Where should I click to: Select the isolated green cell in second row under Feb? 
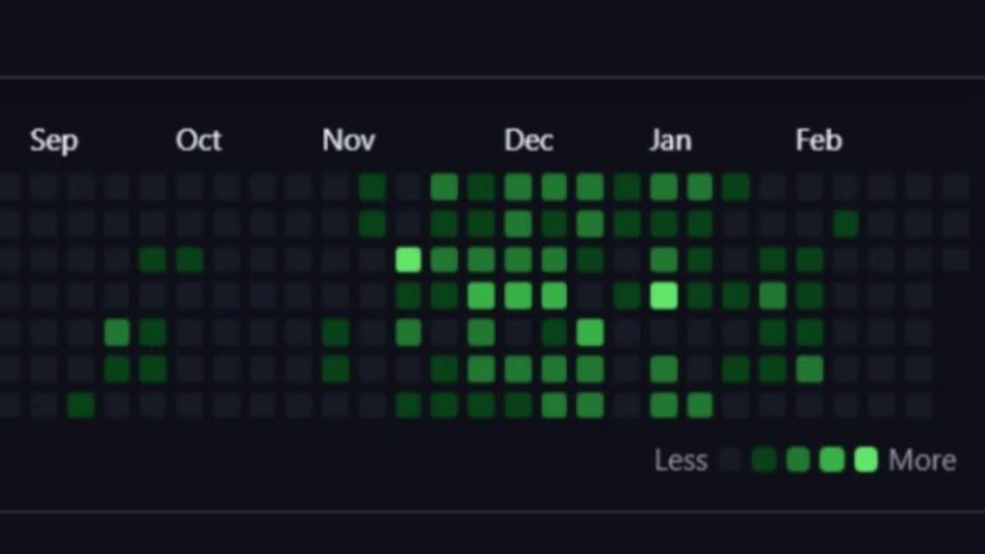tap(846, 224)
